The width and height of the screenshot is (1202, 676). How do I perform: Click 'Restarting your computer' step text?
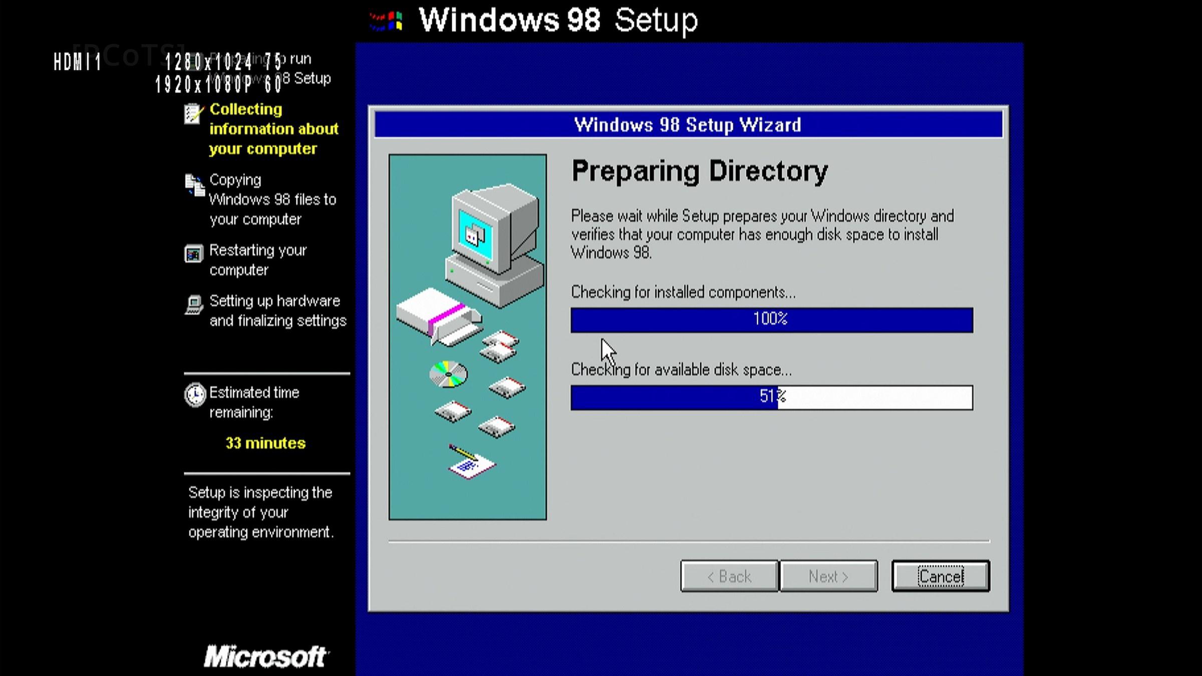pyautogui.click(x=258, y=260)
